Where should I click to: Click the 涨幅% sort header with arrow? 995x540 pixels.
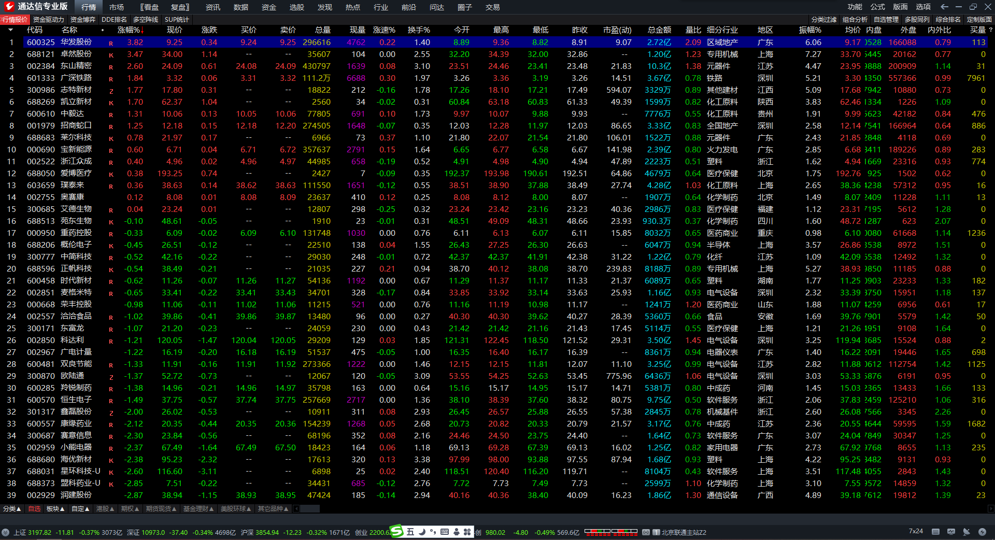pos(131,30)
